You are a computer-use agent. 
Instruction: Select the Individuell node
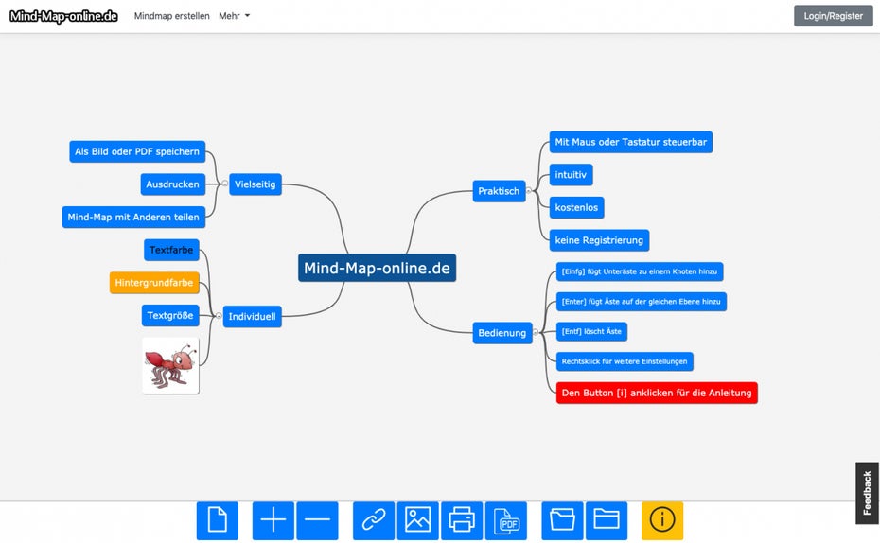pos(252,316)
